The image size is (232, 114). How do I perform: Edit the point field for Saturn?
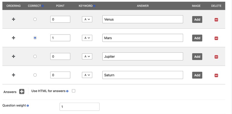(x=60, y=75)
